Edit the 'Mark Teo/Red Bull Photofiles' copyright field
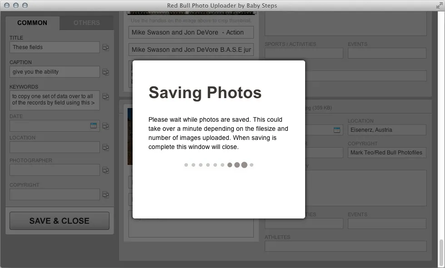The image size is (445, 268). [x=387, y=153]
